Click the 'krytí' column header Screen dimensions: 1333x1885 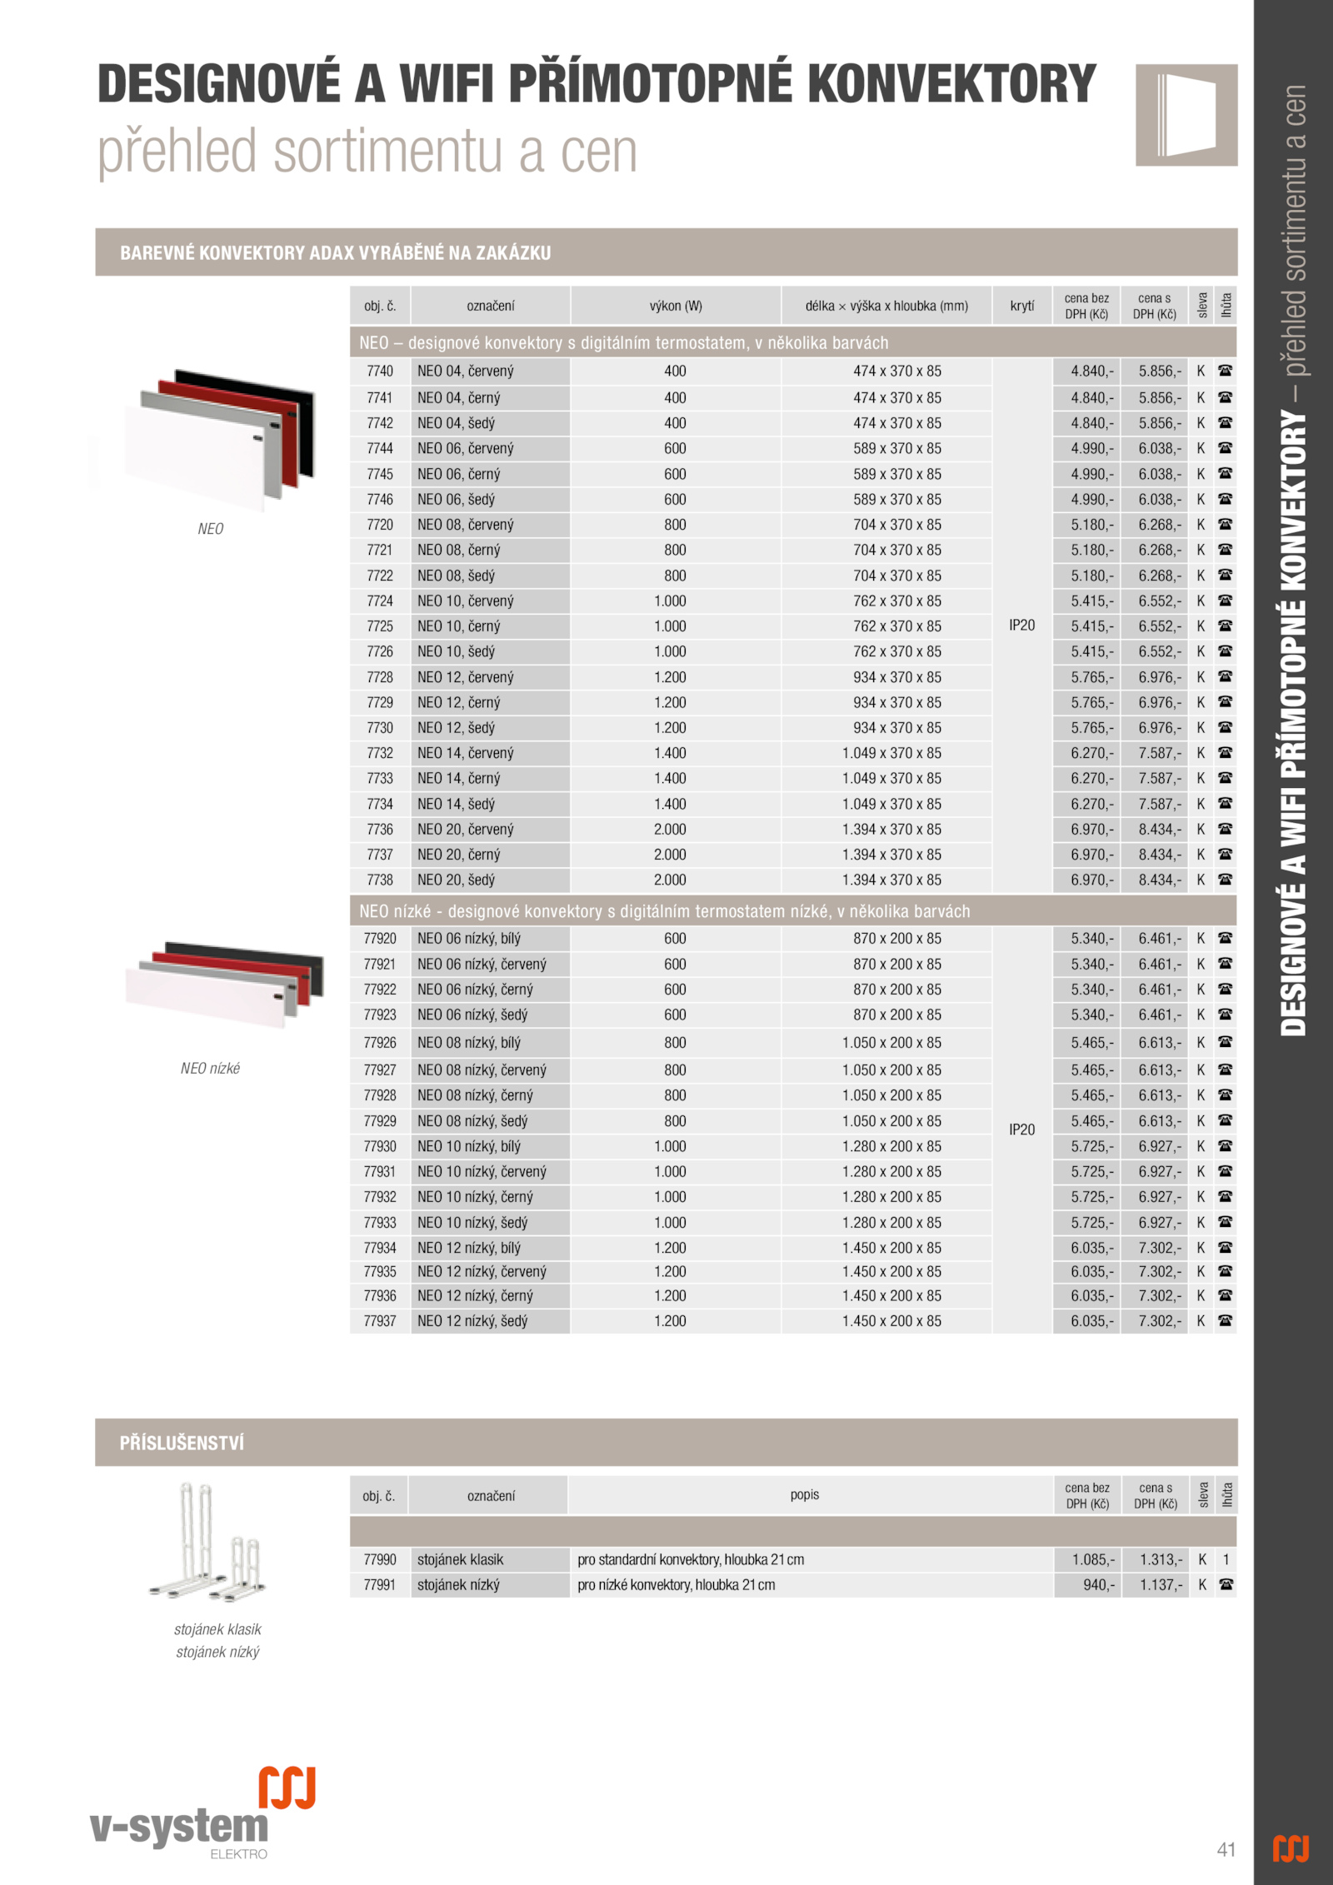1022,306
